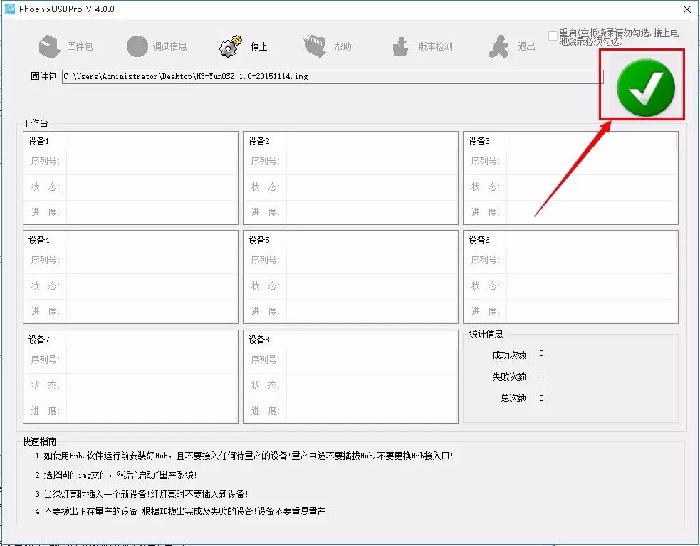Image resolution: width=700 pixels, height=546 pixels.
Task: Click the 停止 stop button label
Action: [258, 47]
